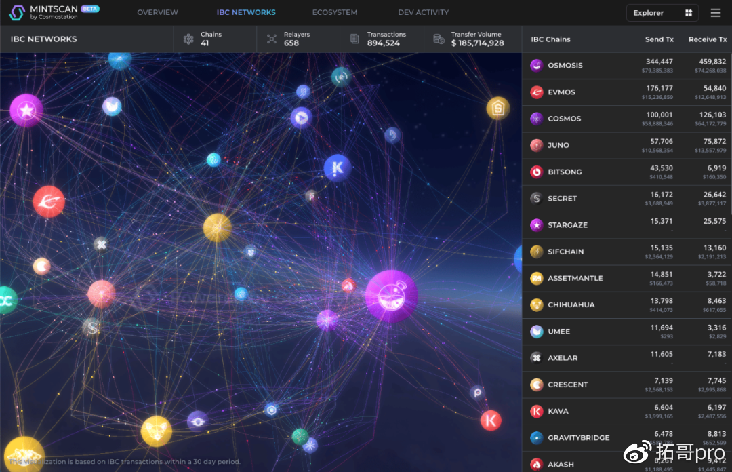Image resolution: width=732 pixels, height=472 pixels.
Task: Click the red Kava node in the map
Action: [491, 420]
